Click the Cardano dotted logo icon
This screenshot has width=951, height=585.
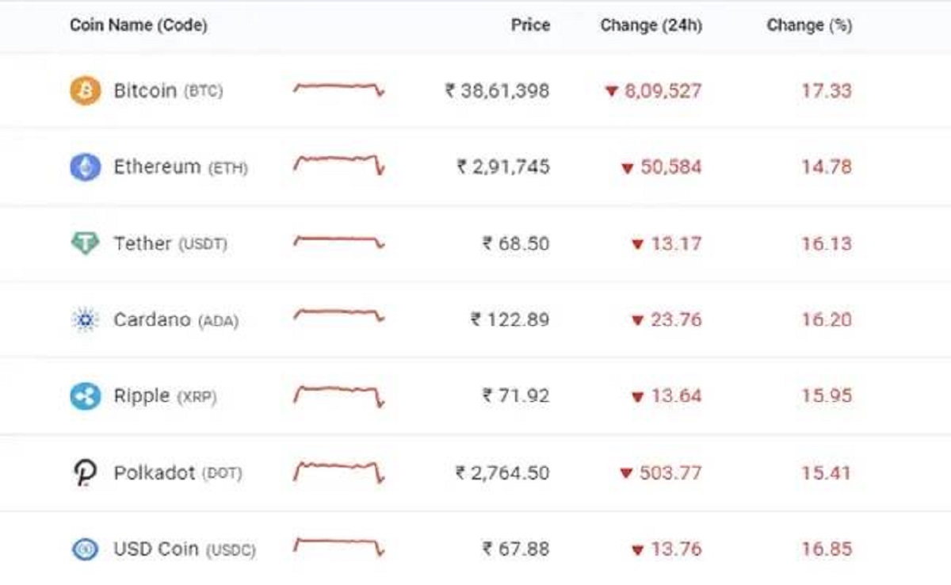pos(85,319)
